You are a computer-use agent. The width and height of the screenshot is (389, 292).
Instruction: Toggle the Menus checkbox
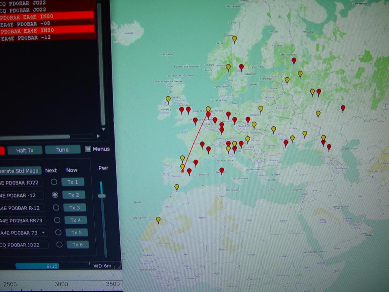point(88,149)
